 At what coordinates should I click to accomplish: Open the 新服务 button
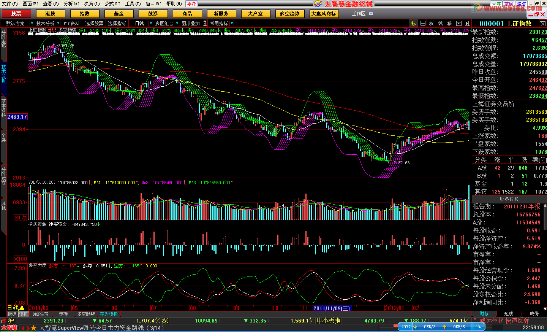click(x=221, y=14)
